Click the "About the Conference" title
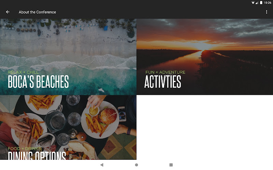This screenshot has width=273, height=170. pos(38,12)
